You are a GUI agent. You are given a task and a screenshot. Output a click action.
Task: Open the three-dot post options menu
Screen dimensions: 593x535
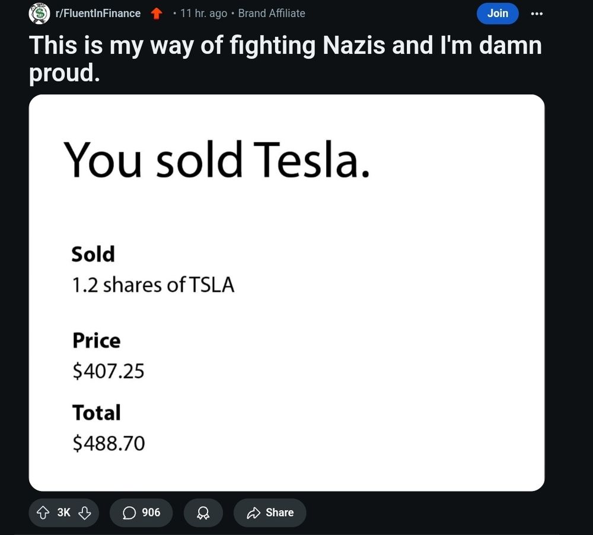coord(537,14)
